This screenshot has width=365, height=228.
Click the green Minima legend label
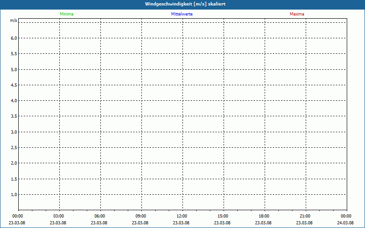tap(67, 14)
